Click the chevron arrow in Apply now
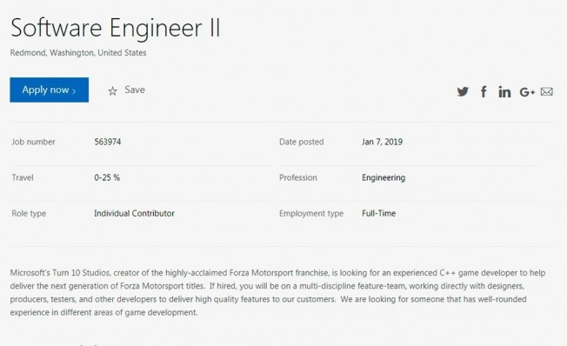The height and width of the screenshot is (346, 567). pyautogui.click(x=74, y=91)
